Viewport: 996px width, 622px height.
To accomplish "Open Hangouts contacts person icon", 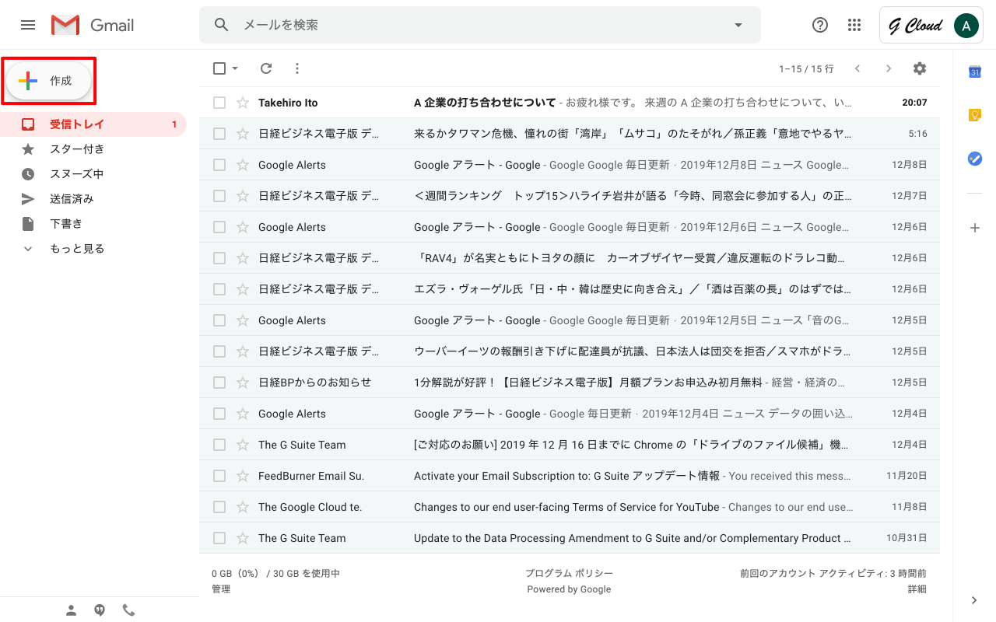I will point(71,610).
